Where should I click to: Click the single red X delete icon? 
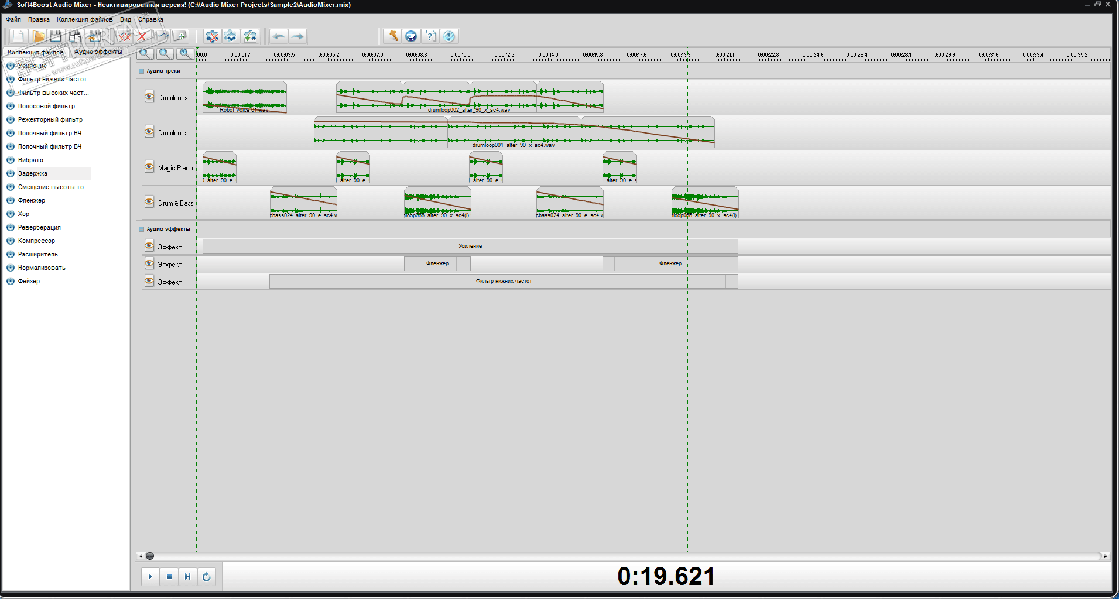[142, 36]
